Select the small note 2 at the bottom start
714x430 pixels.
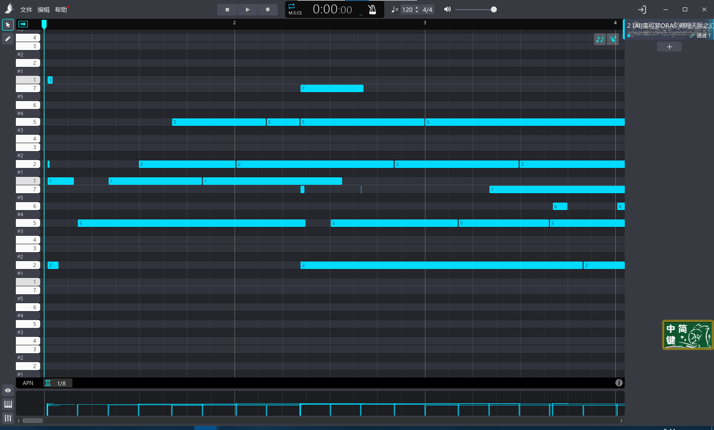click(x=53, y=265)
